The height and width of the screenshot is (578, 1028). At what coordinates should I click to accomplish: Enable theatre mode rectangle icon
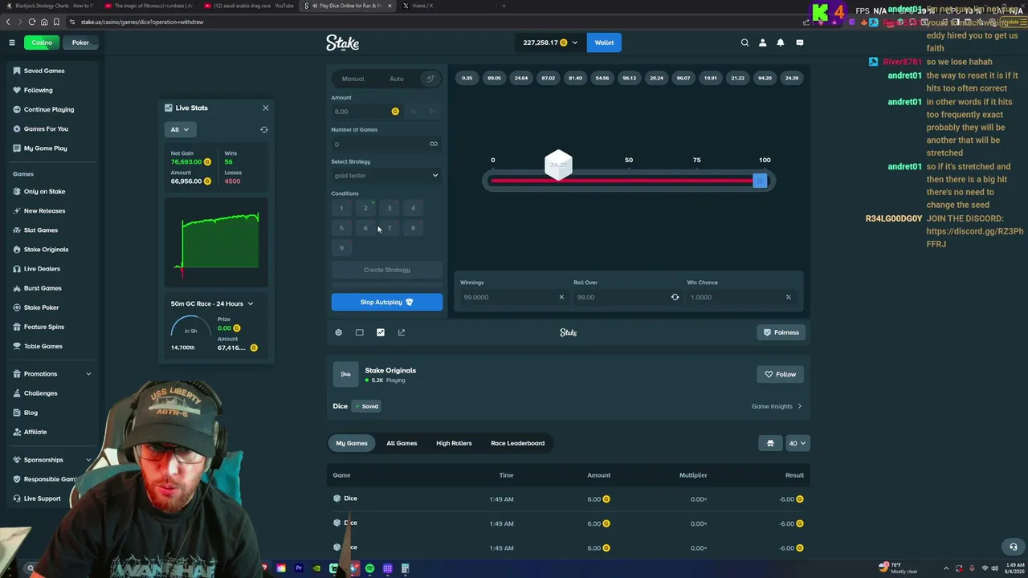point(359,332)
